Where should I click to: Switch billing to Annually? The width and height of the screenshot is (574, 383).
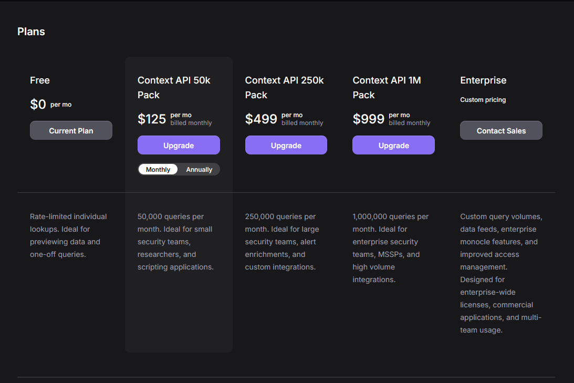coord(199,169)
